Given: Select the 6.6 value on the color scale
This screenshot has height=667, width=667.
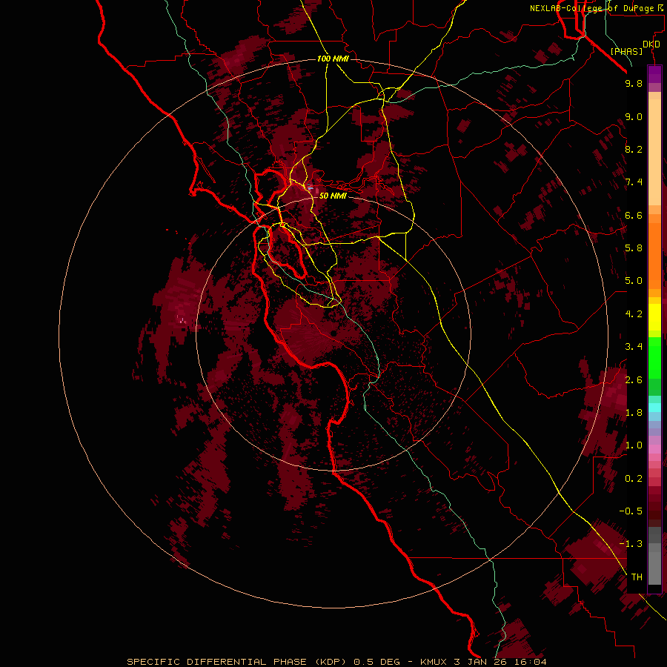Looking at the screenshot, I should [634, 215].
